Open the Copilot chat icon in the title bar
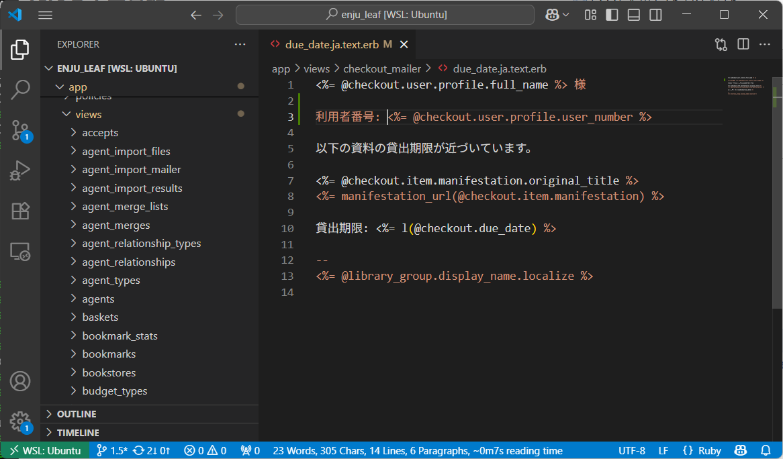Screen dimensions: 783x459 point(552,15)
